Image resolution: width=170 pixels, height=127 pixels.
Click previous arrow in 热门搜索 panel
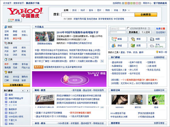pyautogui.click(x=23, y=91)
